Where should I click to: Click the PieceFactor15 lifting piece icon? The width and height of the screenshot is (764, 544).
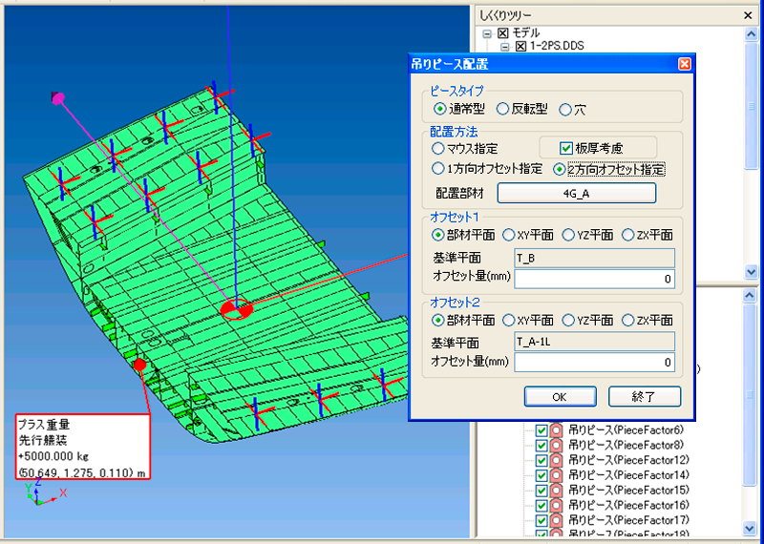coord(556,490)
